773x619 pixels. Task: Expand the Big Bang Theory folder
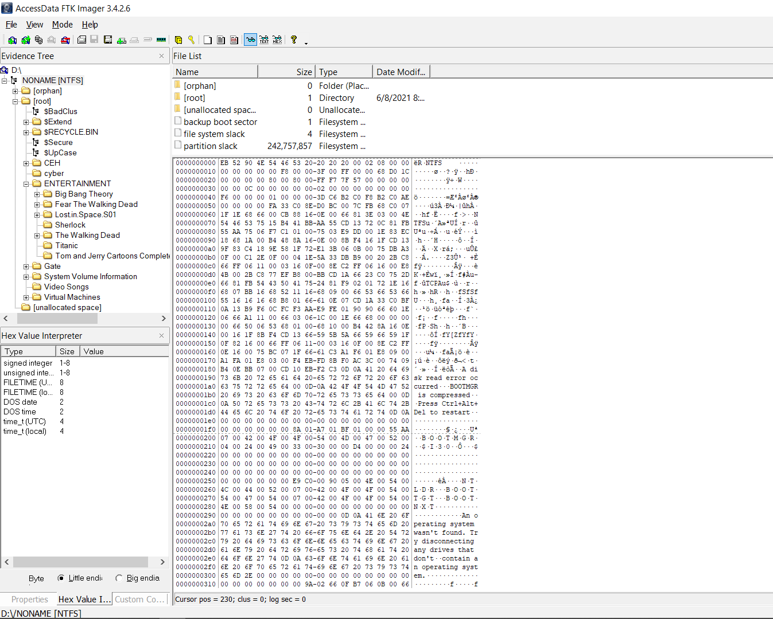[37, 194]
